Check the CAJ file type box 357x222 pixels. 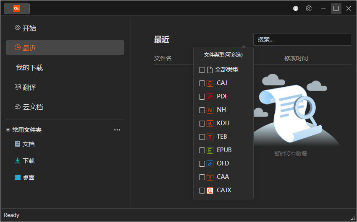point(202,83)
